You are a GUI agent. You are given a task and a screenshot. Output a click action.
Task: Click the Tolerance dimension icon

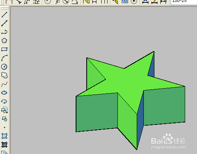tap(125, 1)
